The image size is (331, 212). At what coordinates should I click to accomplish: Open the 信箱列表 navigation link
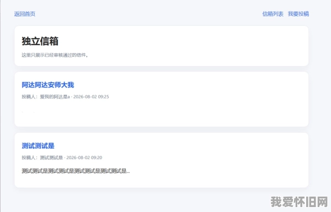point(273,14)
